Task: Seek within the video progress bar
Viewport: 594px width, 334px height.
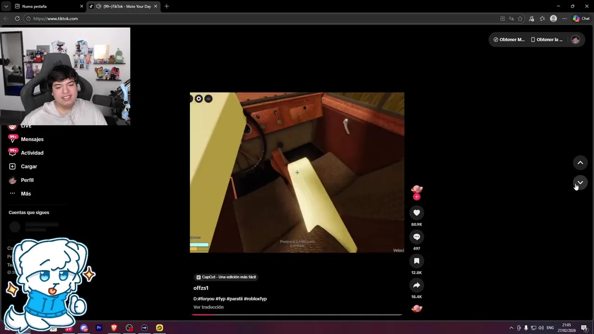Action: tap(297, 315)
